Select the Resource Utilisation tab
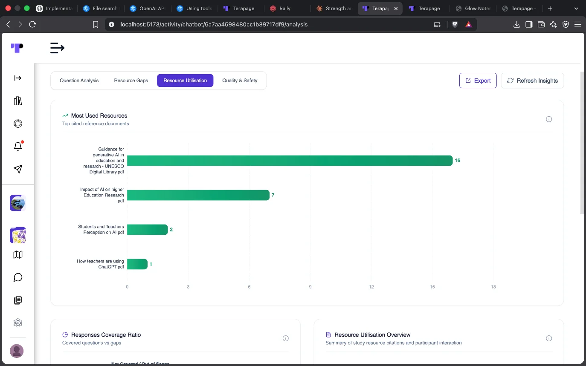This screenshot has height=366, width=586. (x=185, y=81)
